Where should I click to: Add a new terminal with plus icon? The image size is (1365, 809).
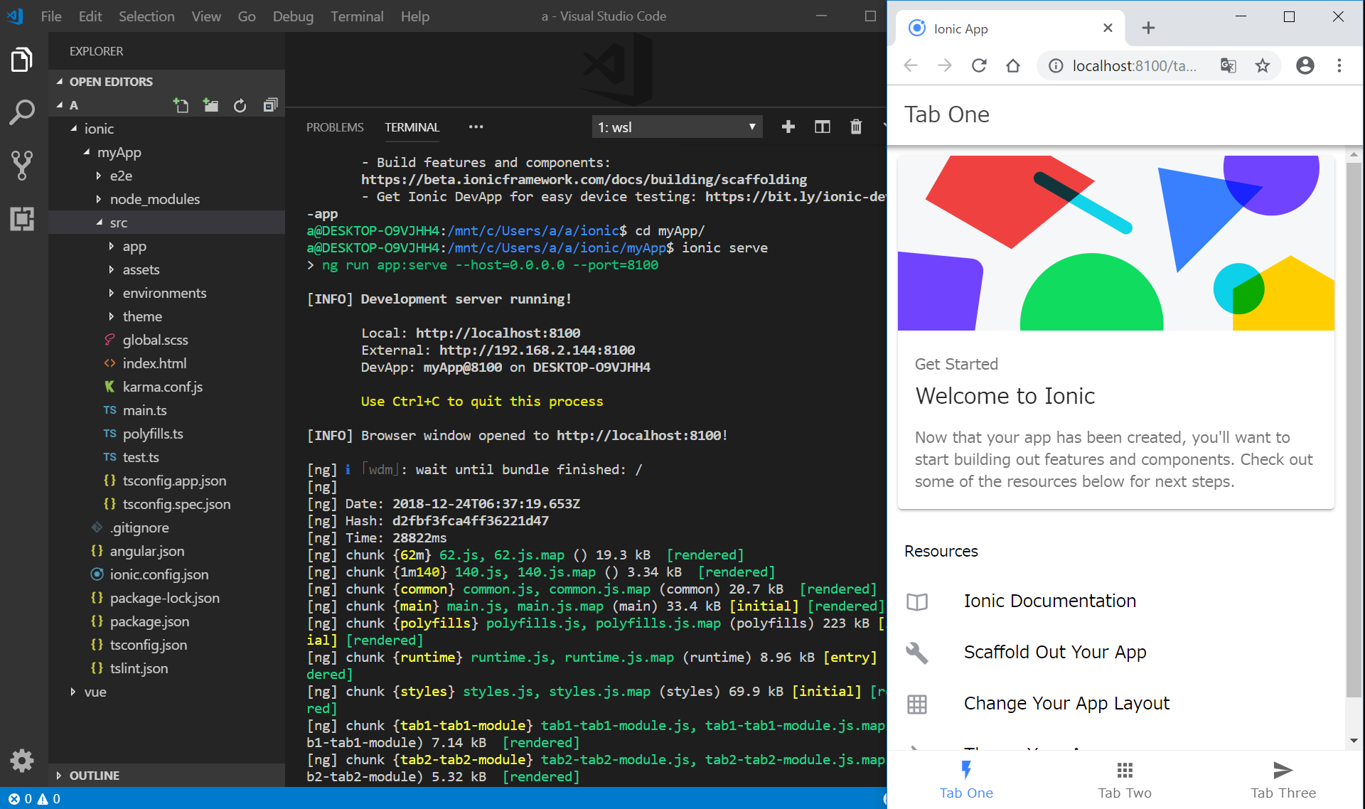[788, 127]
